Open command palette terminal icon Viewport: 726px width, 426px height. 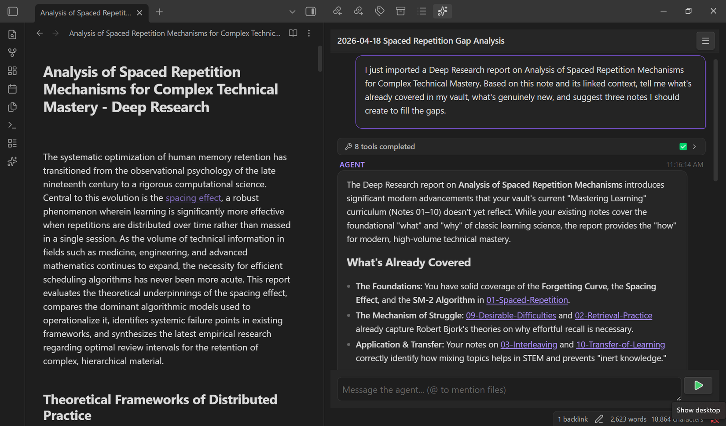point(12,125)
